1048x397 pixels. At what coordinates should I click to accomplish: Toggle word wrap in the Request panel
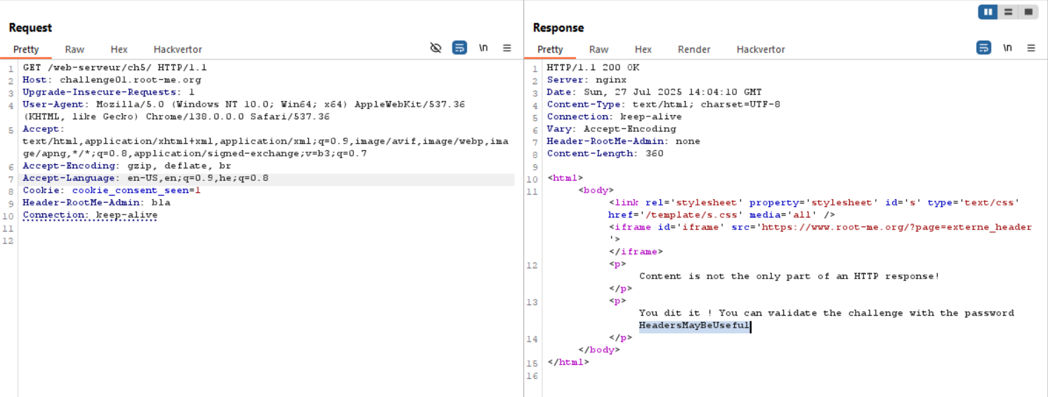459,48
